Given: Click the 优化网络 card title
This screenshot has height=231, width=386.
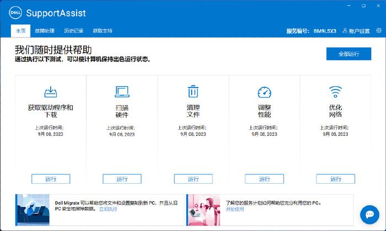Looking at the screenshot, I should click(335, 111).
